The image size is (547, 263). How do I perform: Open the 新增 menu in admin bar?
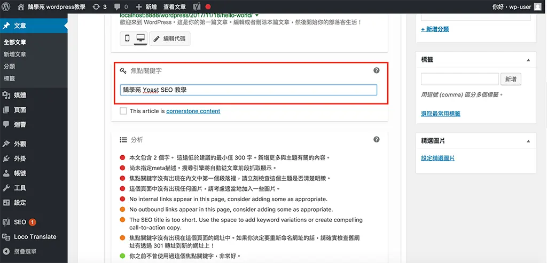(146, 6)
